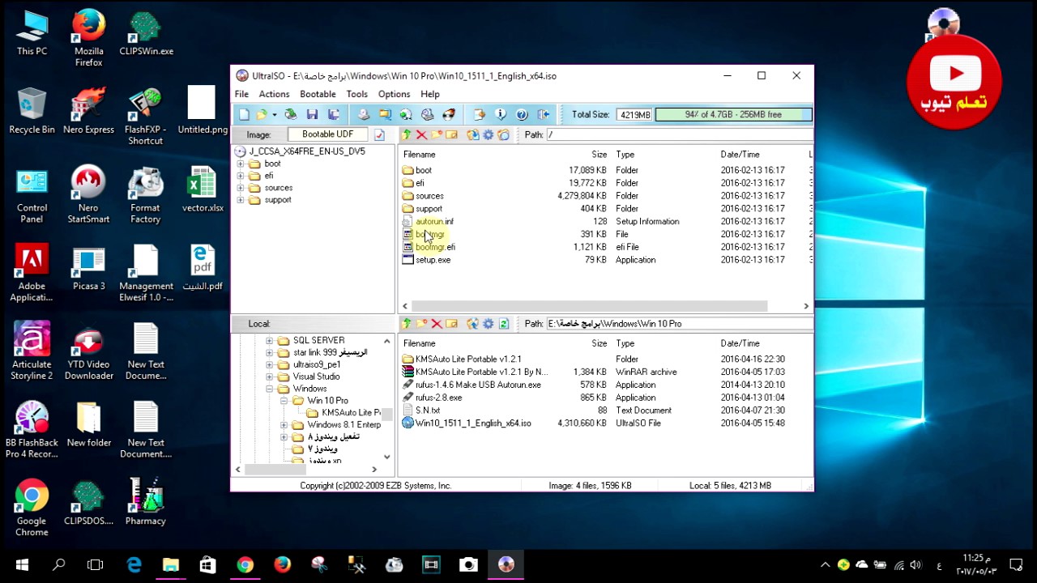The height and width of the screenshot is (583, 1037).
Task: Expand the SQL SERVER folder node
Action: pos(270,341)
